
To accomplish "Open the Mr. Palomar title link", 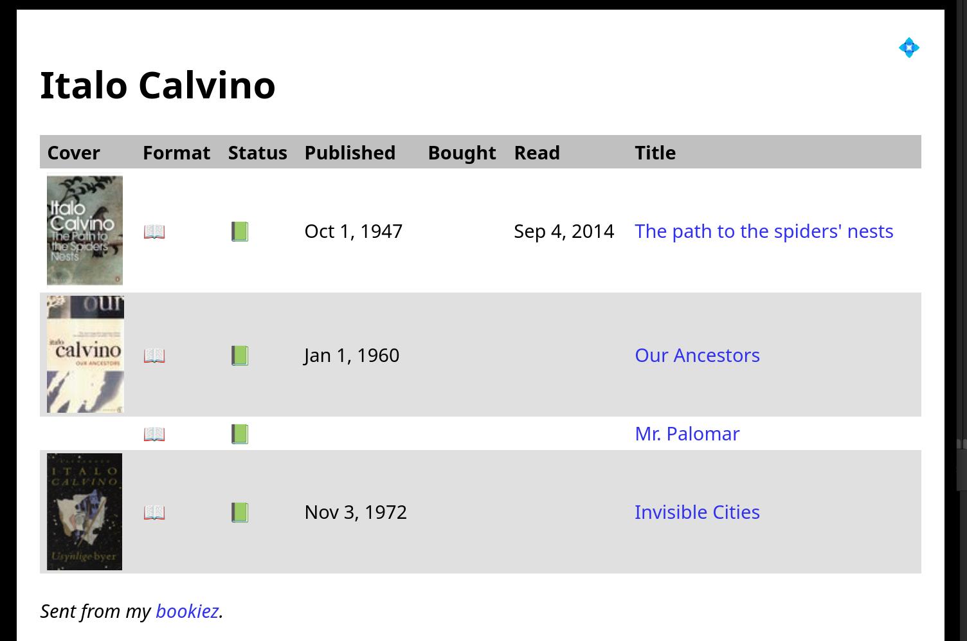I will pos(687,433).
